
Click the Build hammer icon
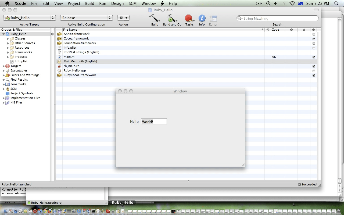(154, 19)
